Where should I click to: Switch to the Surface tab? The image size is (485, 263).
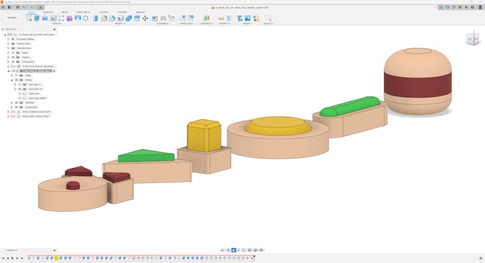click(x=48, y=12)
